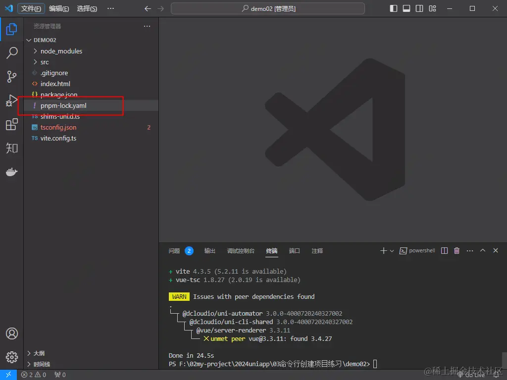
Task: Open the Search view in activity bar
Action: [x=12, y=53]
